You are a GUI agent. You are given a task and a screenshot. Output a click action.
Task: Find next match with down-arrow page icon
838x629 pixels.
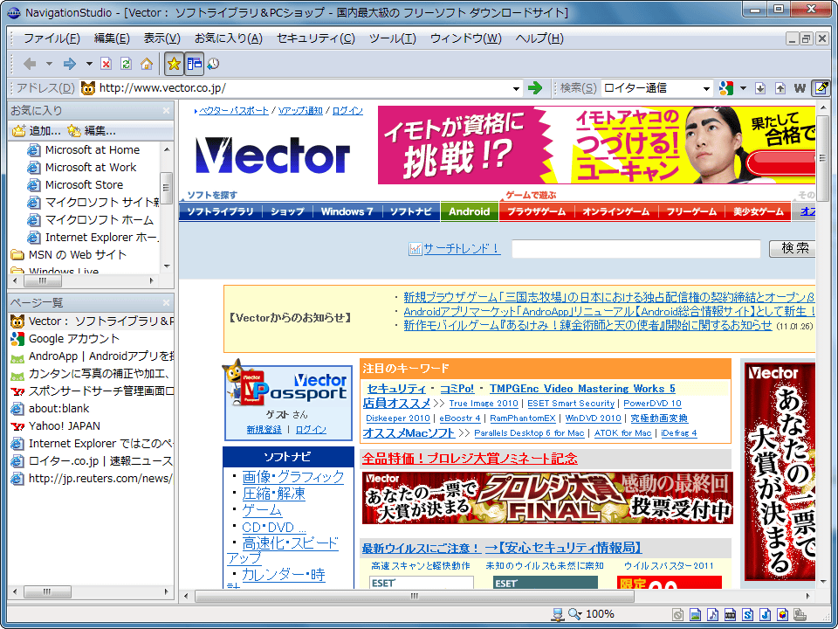tap(760, 88)
